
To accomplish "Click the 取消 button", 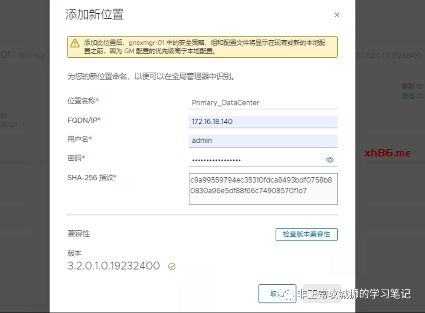I will [277, 294].
